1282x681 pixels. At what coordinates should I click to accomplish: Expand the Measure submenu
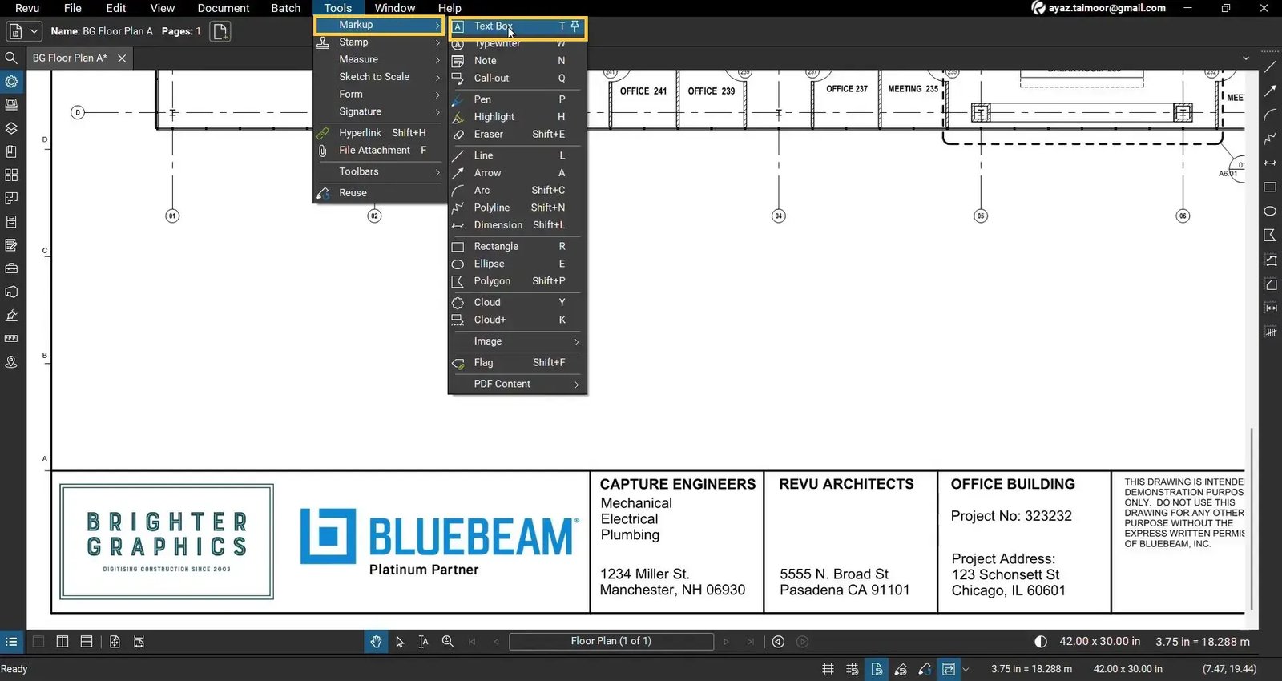tap(380, 59)
